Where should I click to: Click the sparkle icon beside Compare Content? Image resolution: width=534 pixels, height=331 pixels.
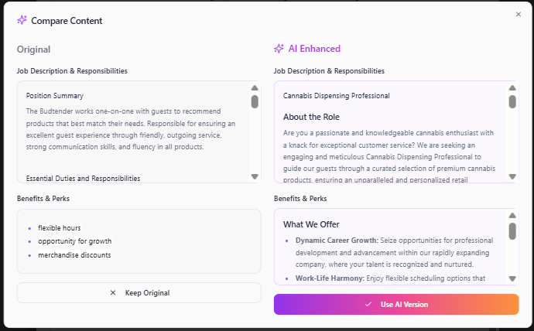pyautogui.click(x=22, y=21)
